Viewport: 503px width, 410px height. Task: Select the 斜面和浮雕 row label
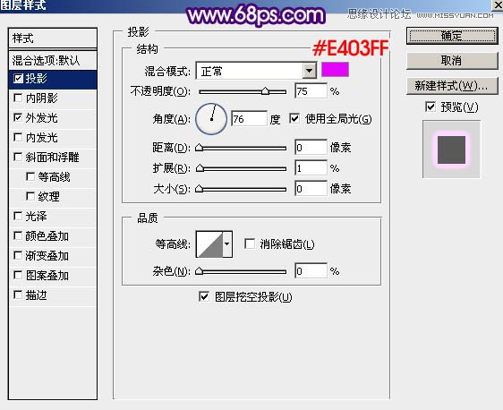tap(52, 158)
